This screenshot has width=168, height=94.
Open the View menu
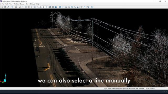pos(11,4)
